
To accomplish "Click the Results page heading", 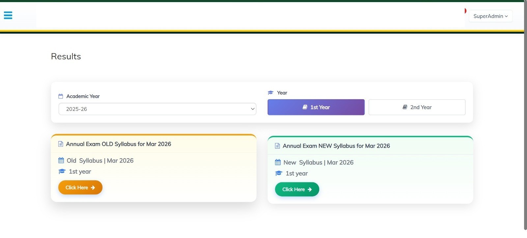I will [66, 56].
